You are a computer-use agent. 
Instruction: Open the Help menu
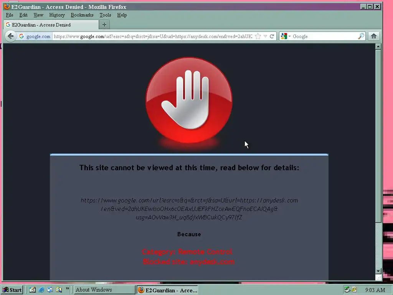coord(122,15)
